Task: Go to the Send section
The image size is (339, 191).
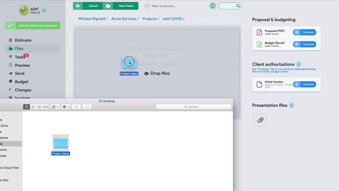Action: [19, 73]
